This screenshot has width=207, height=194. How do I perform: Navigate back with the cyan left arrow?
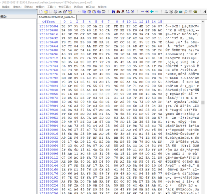pos(152,12)
